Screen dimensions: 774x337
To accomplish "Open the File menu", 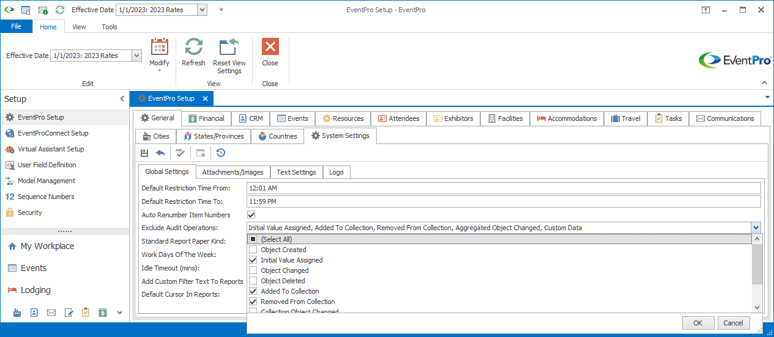I will (16, 27).
